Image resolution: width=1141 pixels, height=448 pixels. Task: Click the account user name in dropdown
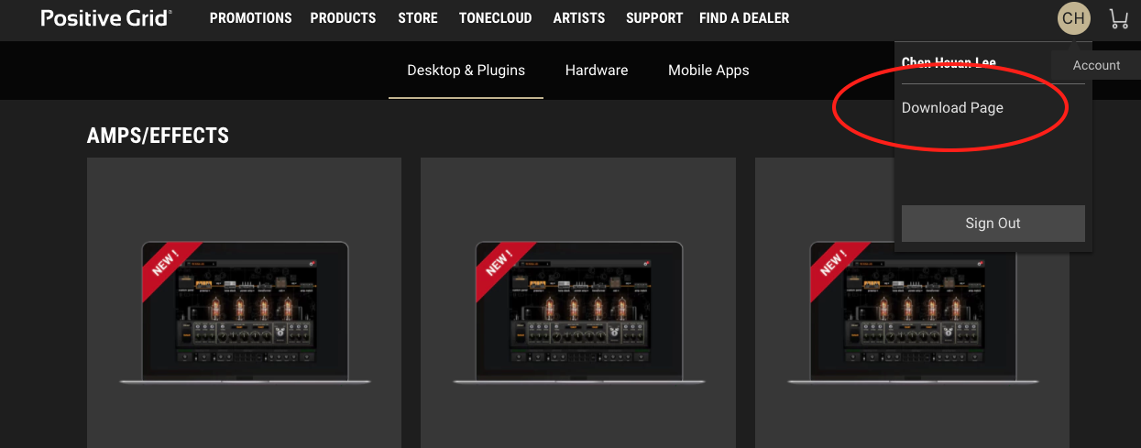[949, 63]
